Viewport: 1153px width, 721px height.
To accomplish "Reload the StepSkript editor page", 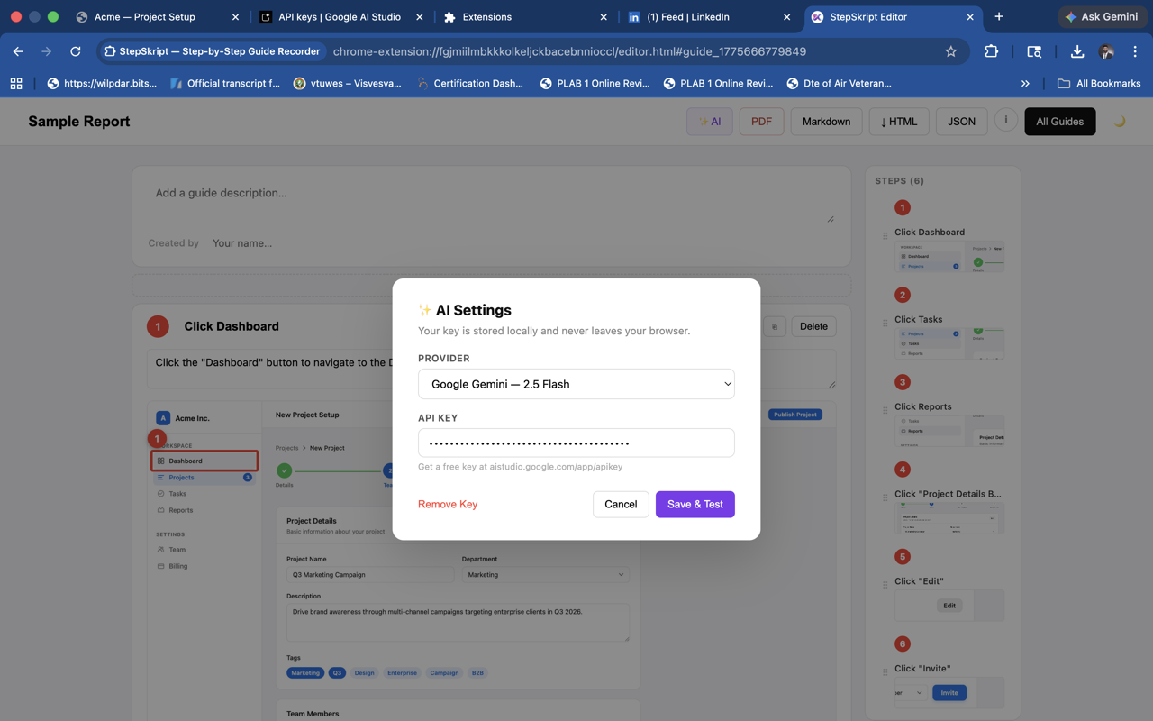I will coord(75,51).
